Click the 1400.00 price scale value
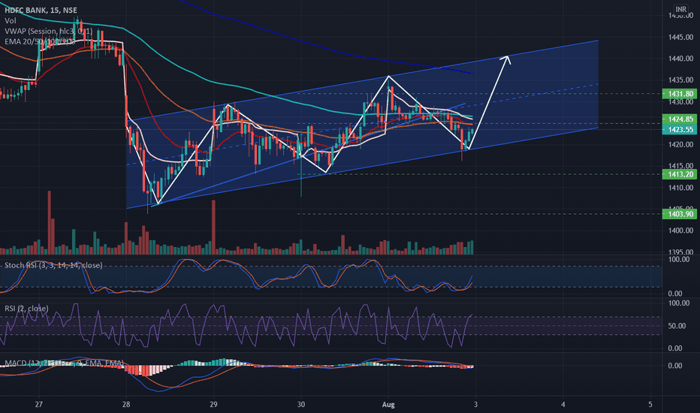Screen dimensions: 700x413 pyautogui.click(x=680, y=231)
